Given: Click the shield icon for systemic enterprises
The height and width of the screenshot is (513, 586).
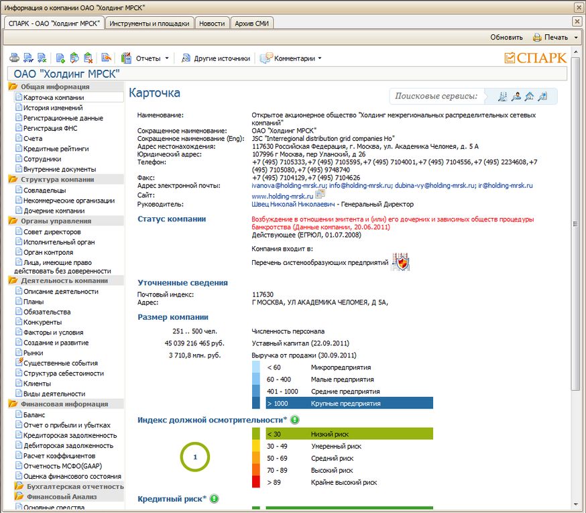Looking at the screenshot, I should (x=400, y=262).
